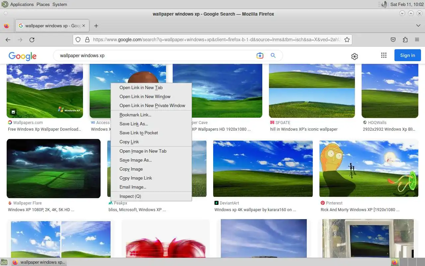The height and width of the screenshot is (266, 425).
Task: Select Save Link As from context menu
Action: pyautogui.click(x=151, y=124)
